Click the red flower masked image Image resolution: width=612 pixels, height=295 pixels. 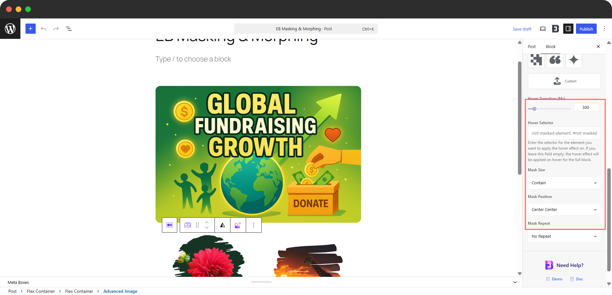tap(208, 256)
